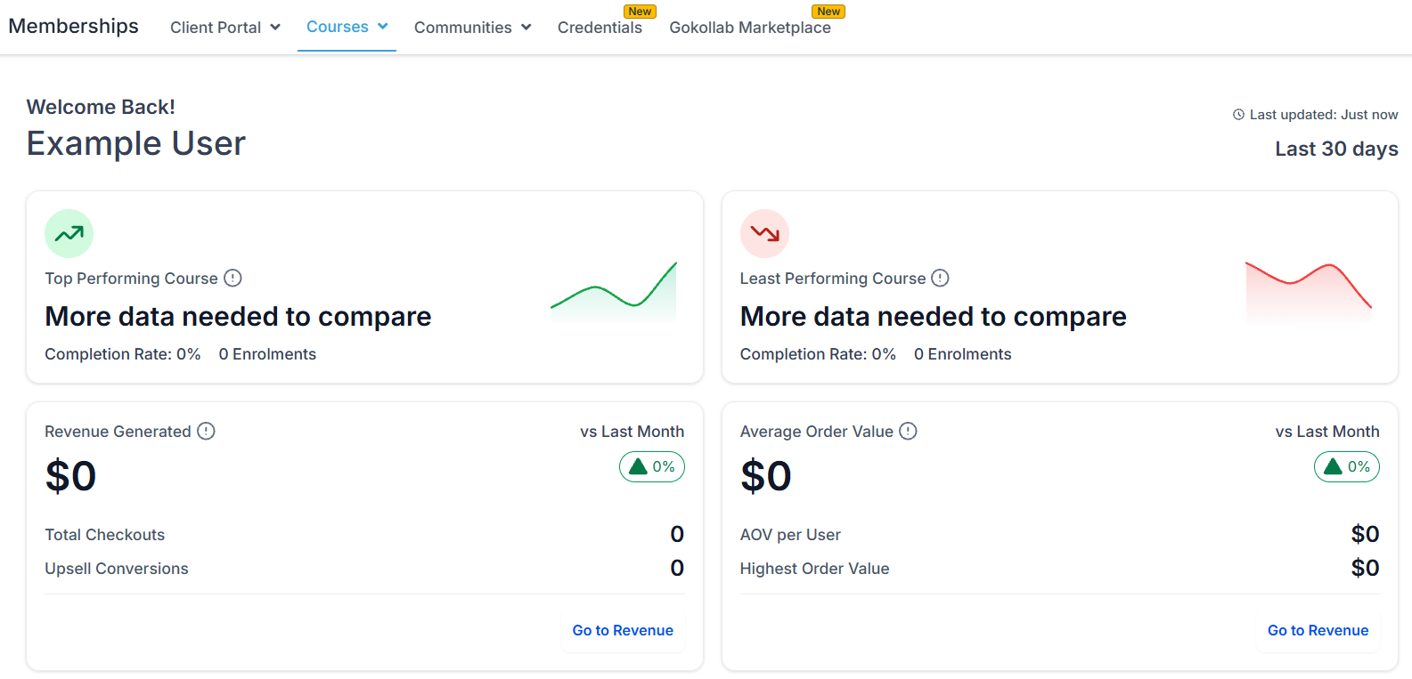The image size is (1412, 679).
Task: Show info icon beside Revenue Generated
Action: point(206,432)
